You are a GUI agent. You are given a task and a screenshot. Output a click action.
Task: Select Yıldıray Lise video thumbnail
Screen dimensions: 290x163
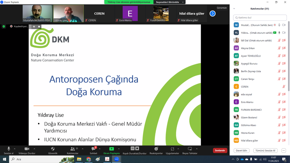[69, 14]
